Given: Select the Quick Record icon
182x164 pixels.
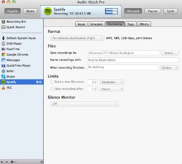Looking at the screenshot, I should click(x=3, y=27).
